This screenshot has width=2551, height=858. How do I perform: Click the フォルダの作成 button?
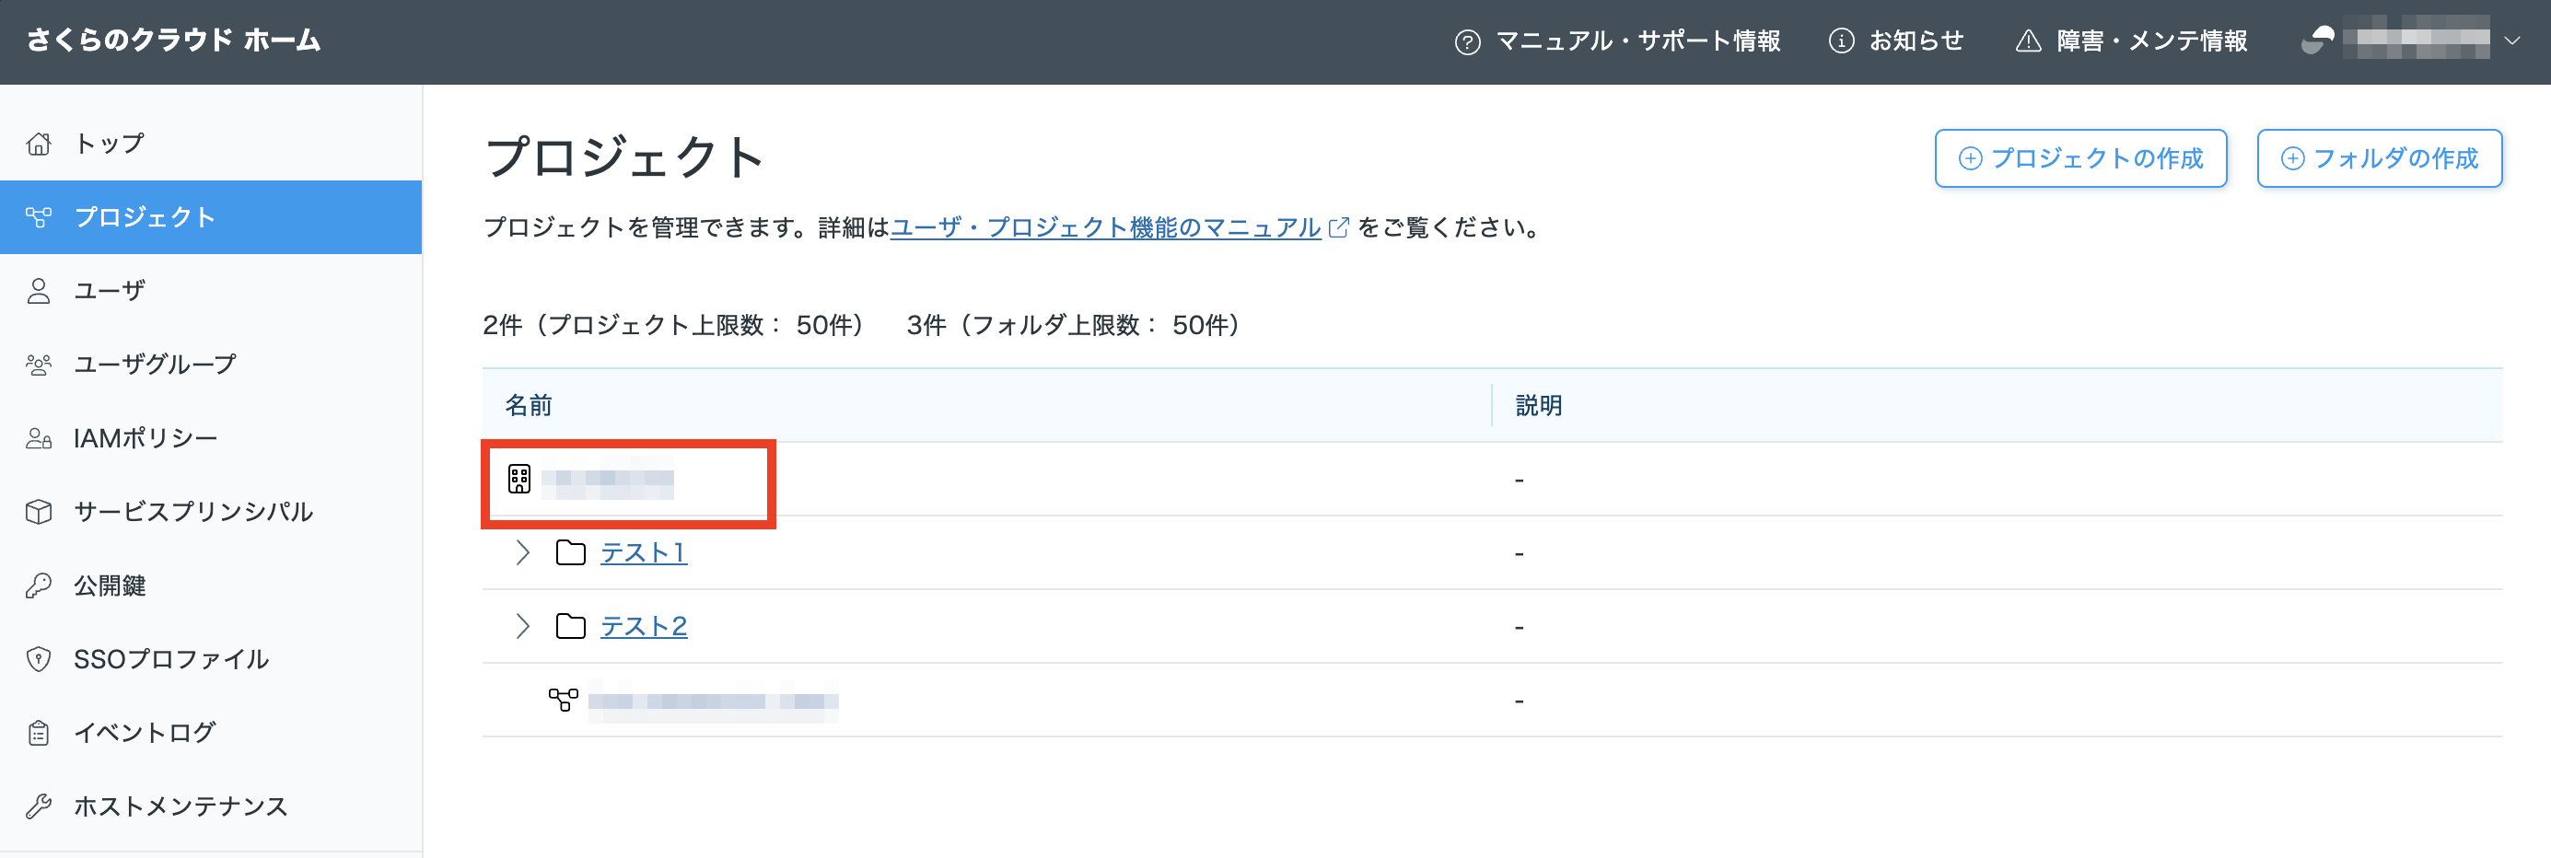(2379, 158)
